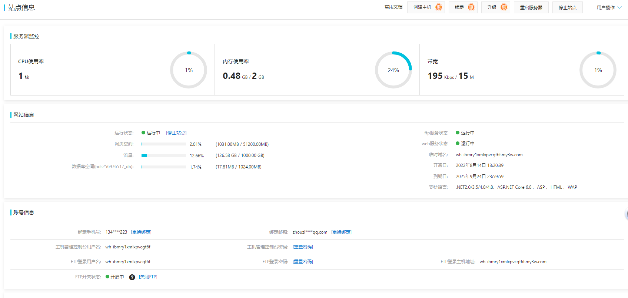The height and width of the screenshot is (298, 628).
Task: Change bound phone number via 更换绑定
Action: [x=141, y=232]
